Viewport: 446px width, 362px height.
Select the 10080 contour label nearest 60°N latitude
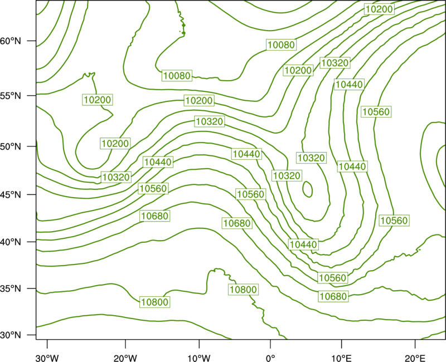pyautogui.click(x=282, y=45)
